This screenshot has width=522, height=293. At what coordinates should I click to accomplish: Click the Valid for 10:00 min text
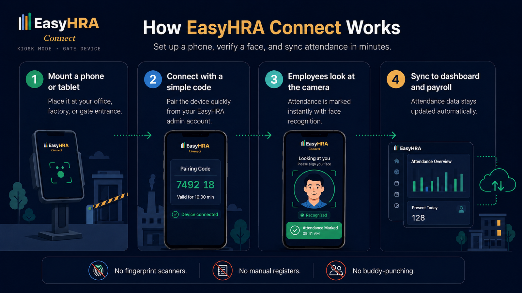coord(195,197)
